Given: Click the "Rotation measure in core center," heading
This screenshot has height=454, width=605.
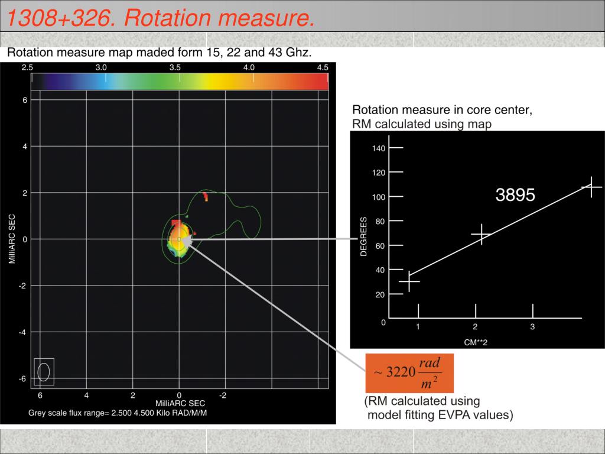Looking at the screenshot, I should (x=442, y=110).
